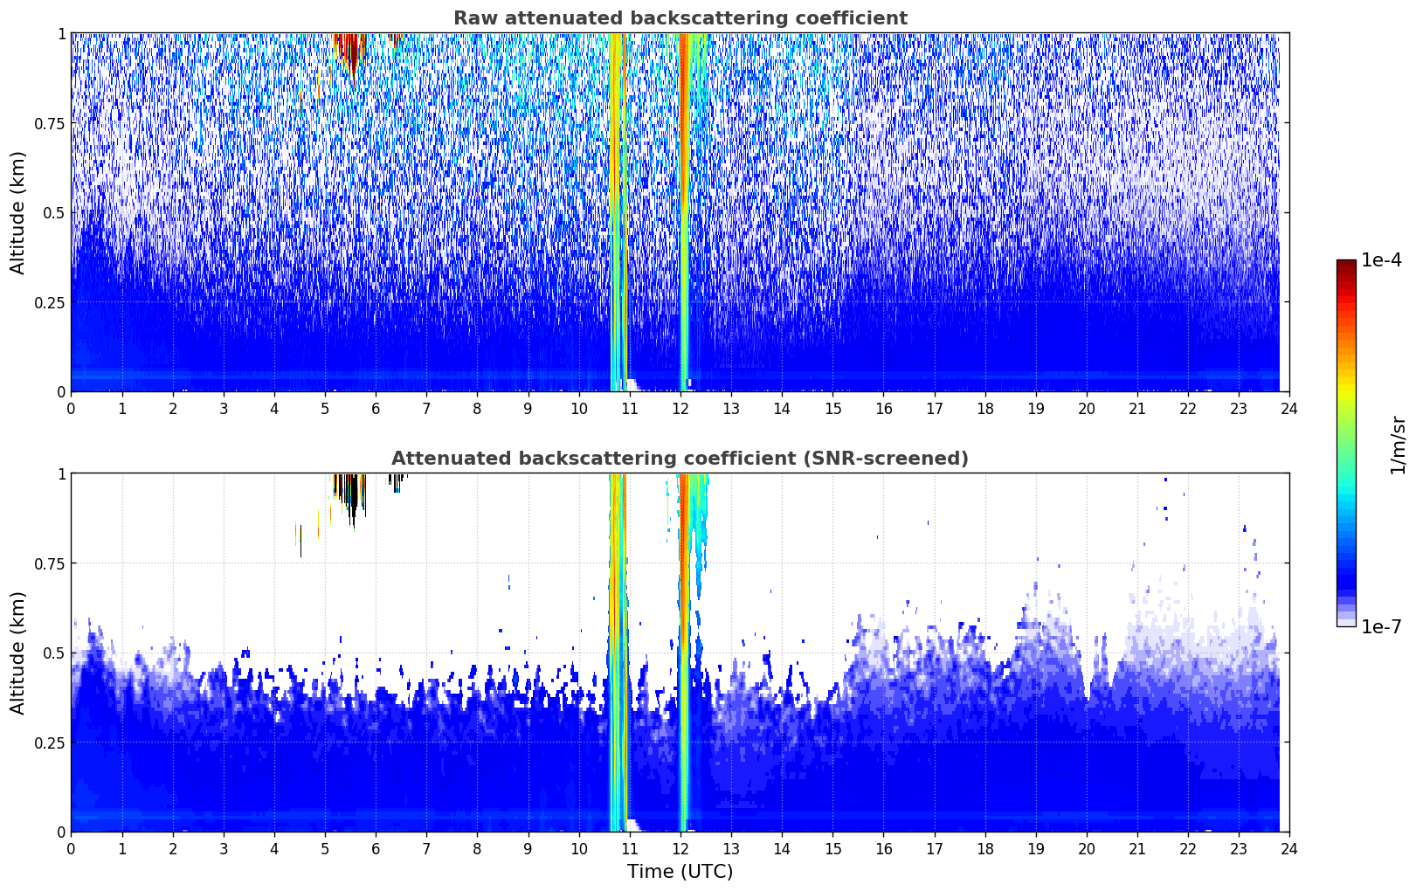Click the '0.25' altitude tick on top plot

50,302
